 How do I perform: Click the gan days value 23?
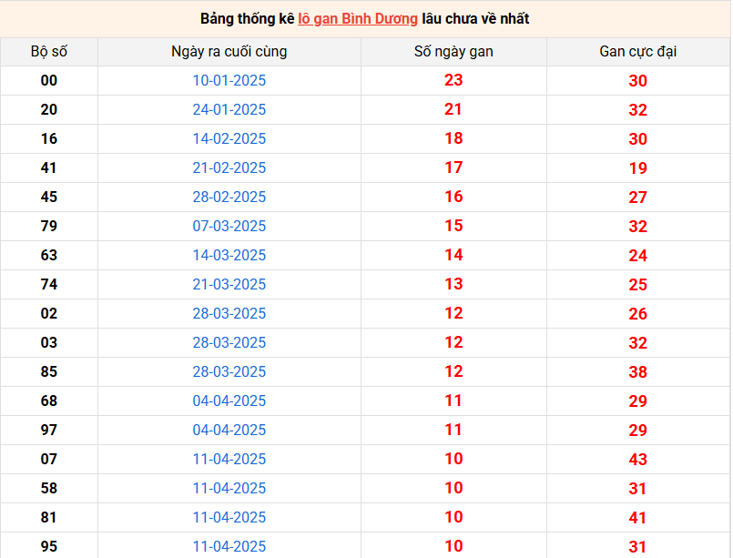coord(453,80)
